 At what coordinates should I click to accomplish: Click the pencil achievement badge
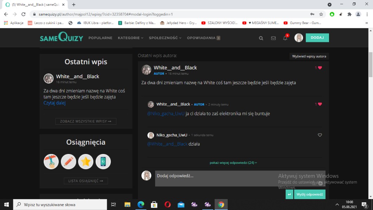click(x=69, y=162)
